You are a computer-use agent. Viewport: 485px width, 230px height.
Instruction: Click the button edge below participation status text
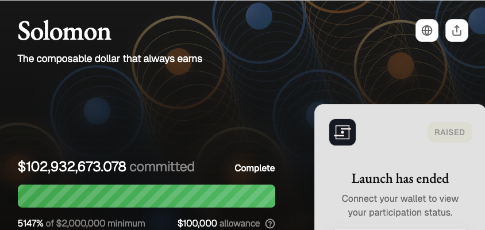point(400,228)
